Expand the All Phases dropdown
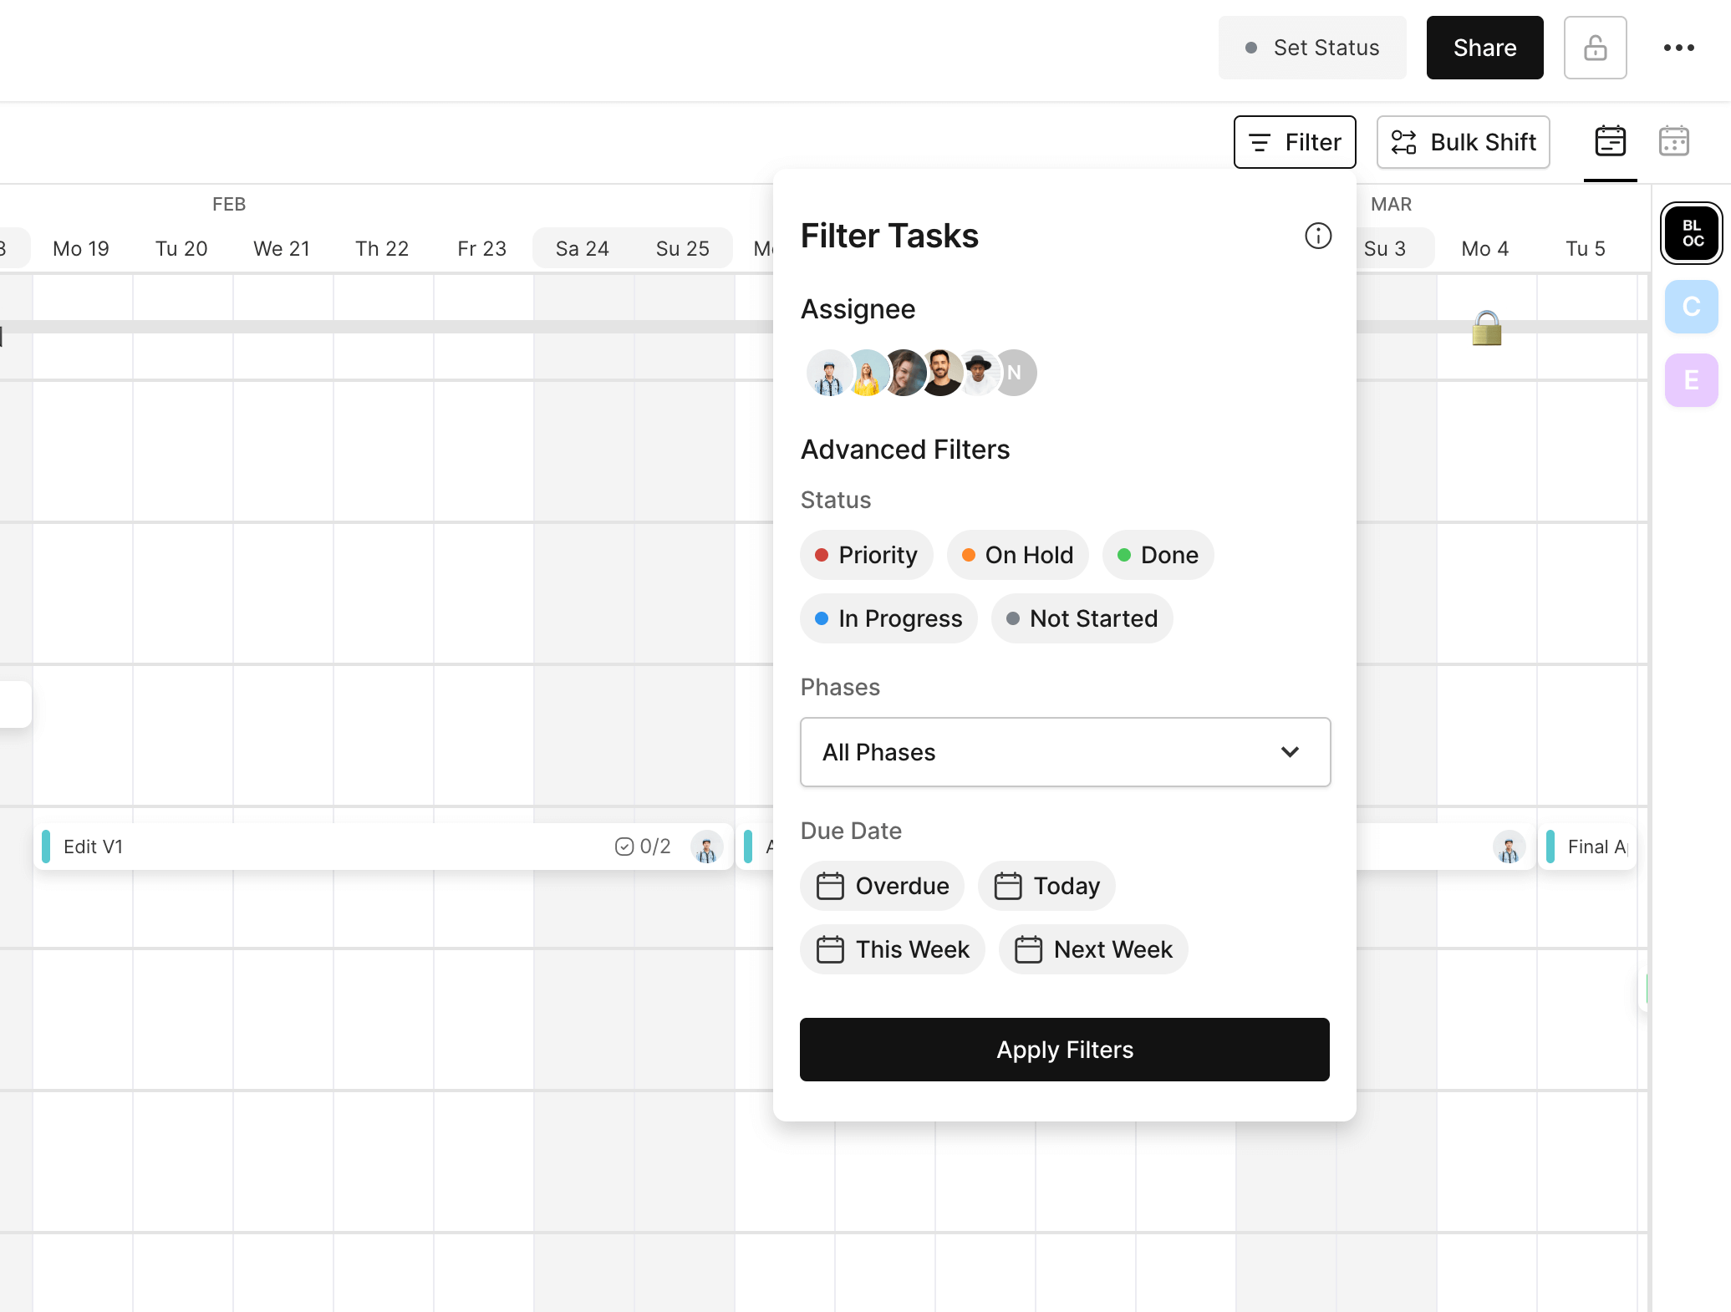Viewport: 1731px width, 1312px height. (1065, 752)
